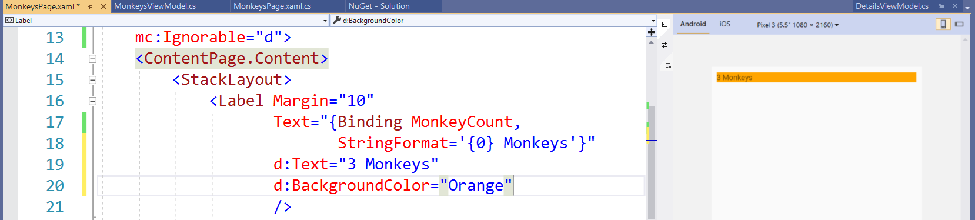Select the iOS previewer tab
Image resolution: width=975 pixels, height=220 pixels.
(724, 24)
